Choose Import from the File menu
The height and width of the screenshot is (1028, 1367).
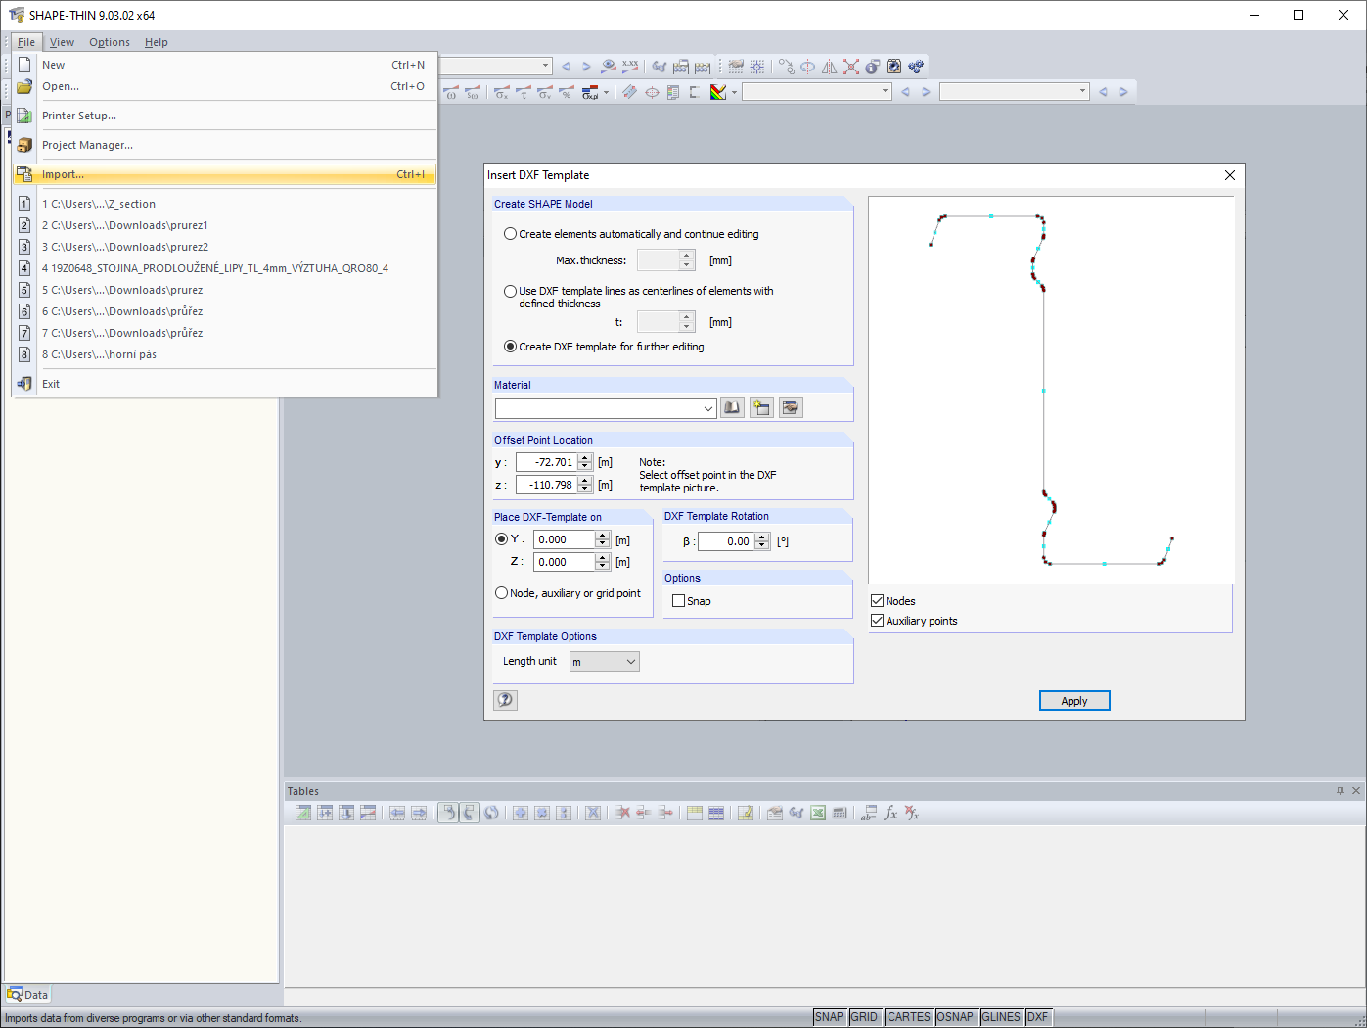click(63, 173)
